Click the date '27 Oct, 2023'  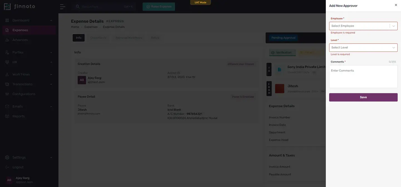(x=176, y=77)
